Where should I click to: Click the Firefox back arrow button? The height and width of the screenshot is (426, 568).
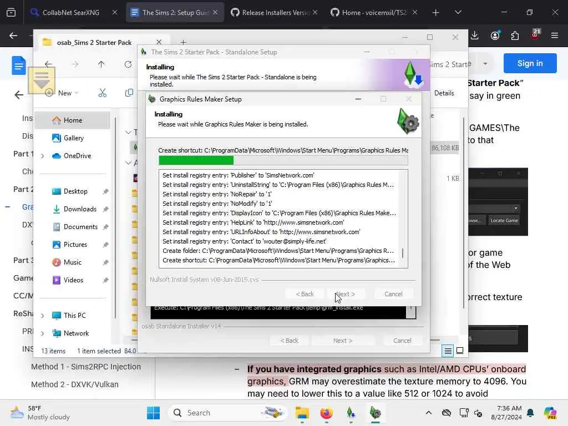(13, 35)
